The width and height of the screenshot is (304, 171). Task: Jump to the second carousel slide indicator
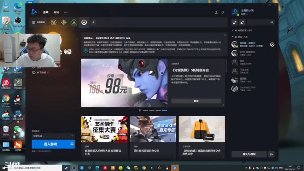[x=152, y=110]
